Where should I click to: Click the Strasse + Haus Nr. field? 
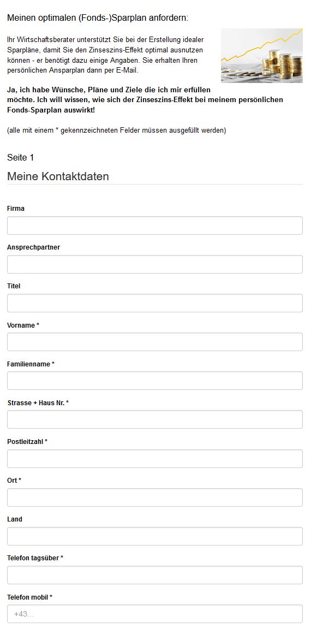point(155,420)
